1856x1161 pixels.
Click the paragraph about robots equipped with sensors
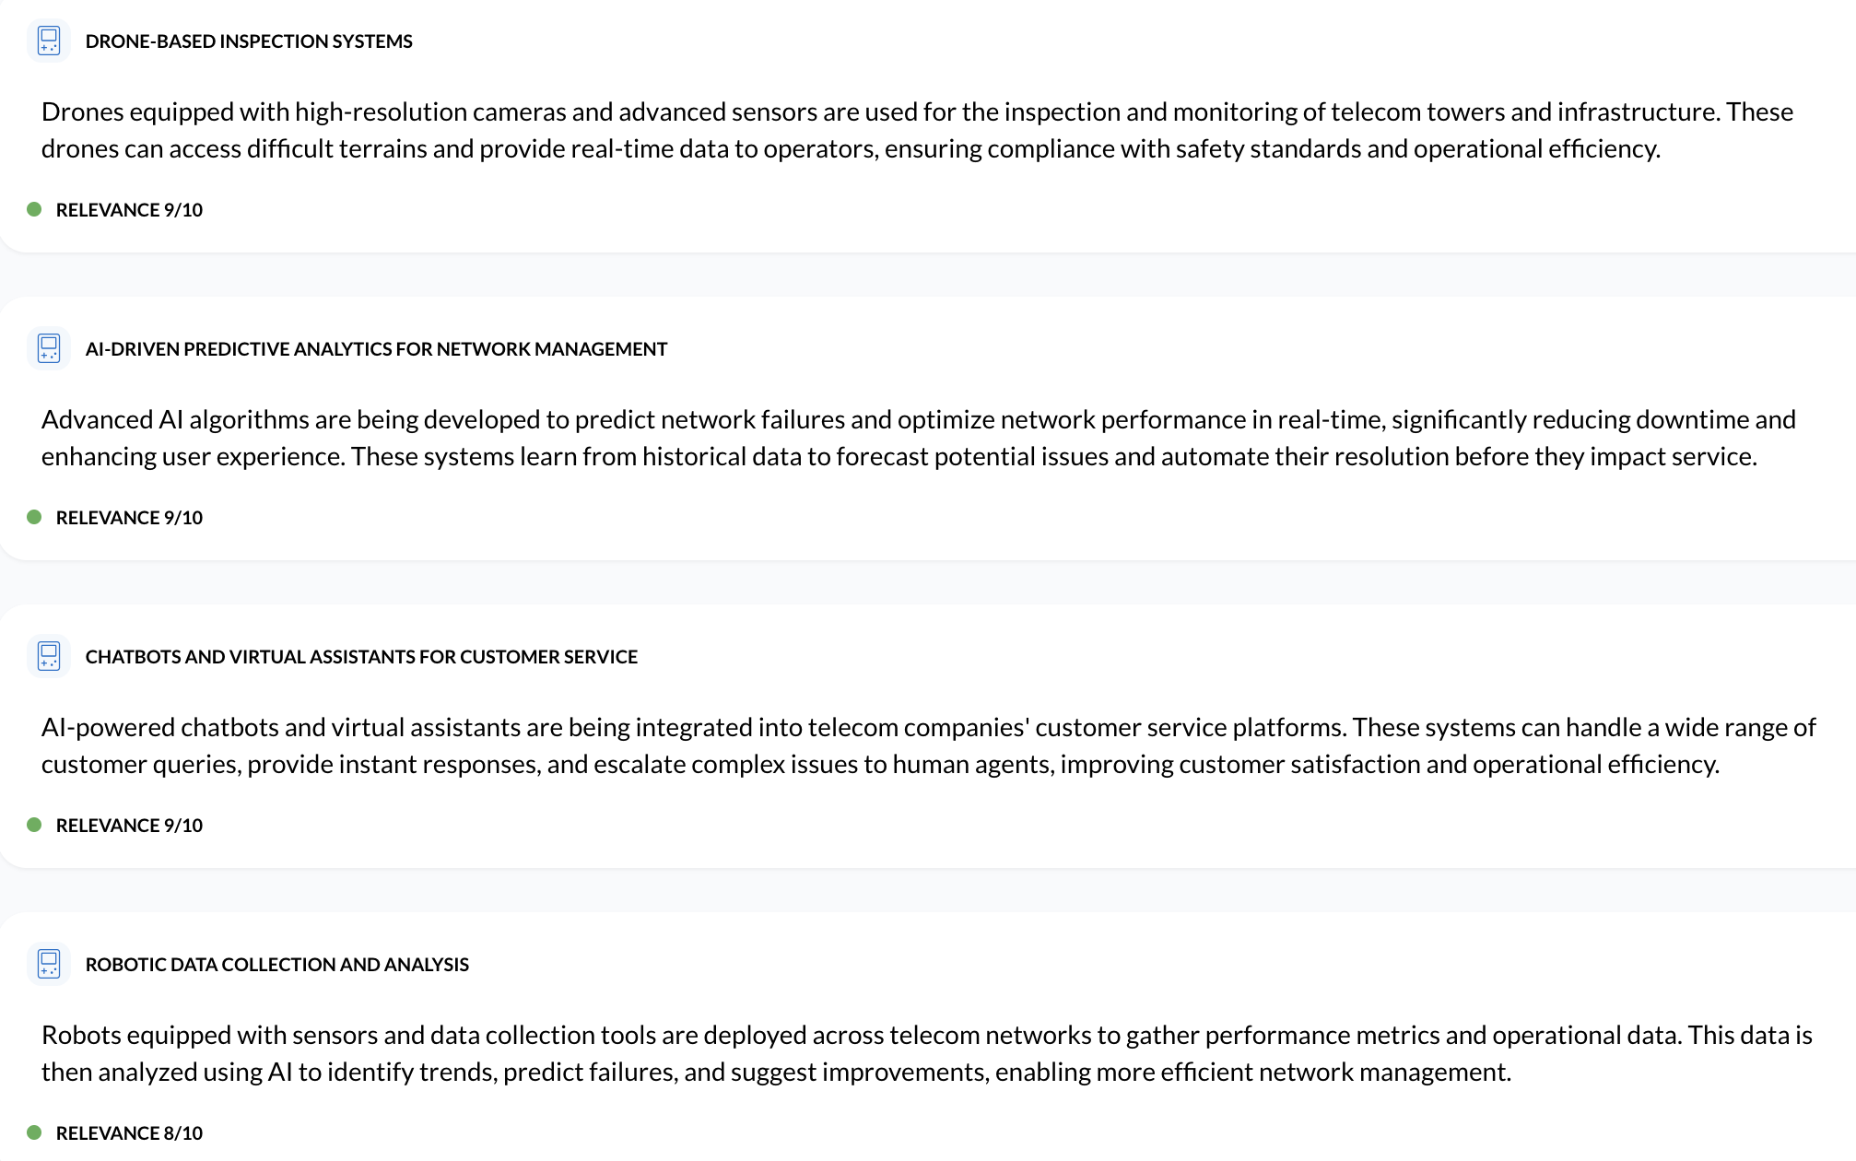pos(926,1053)
